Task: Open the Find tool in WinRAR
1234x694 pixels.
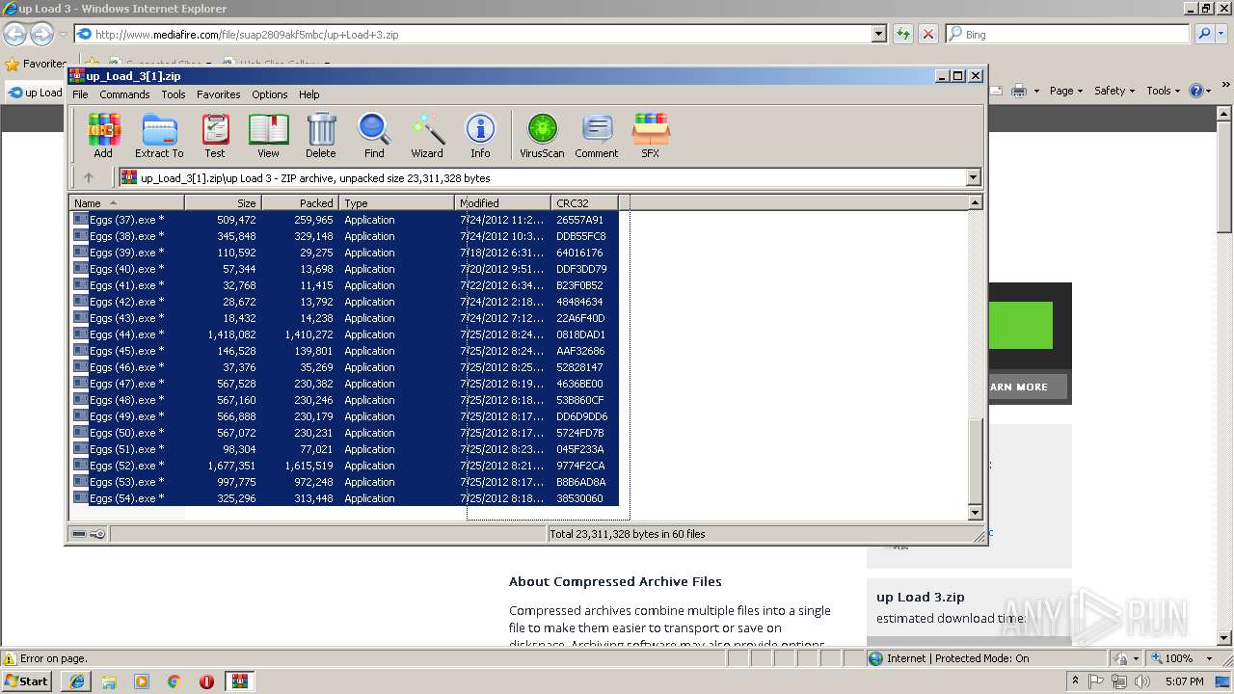Action: (374, 135)
